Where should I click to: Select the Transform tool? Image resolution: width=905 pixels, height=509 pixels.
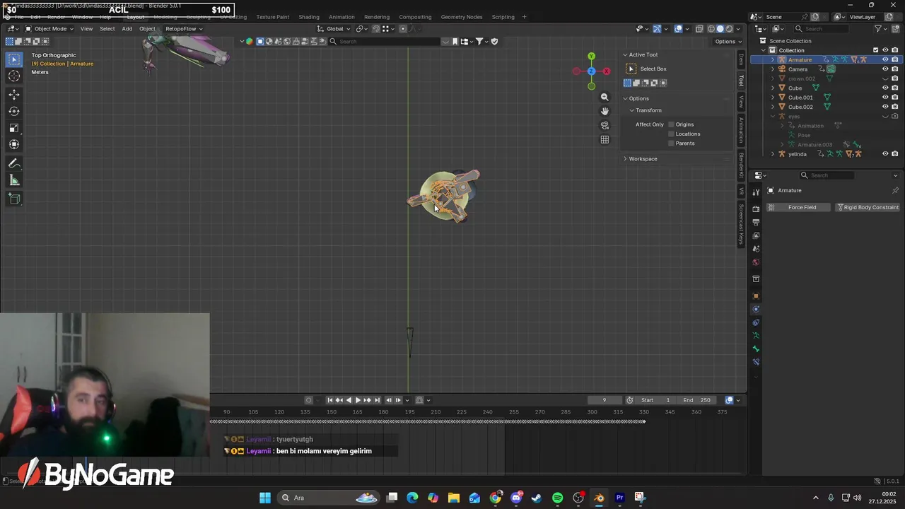click(14, 144)
